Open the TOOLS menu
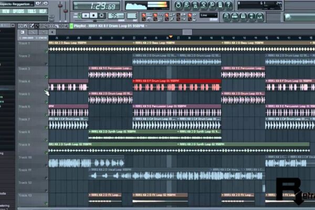Screen dimensions: 315x210 tap(31, 11)
